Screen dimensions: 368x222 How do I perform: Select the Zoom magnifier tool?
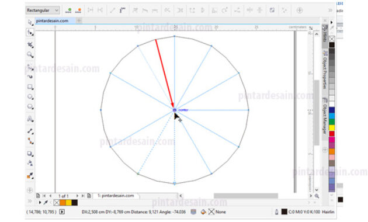tap(30, 55)
